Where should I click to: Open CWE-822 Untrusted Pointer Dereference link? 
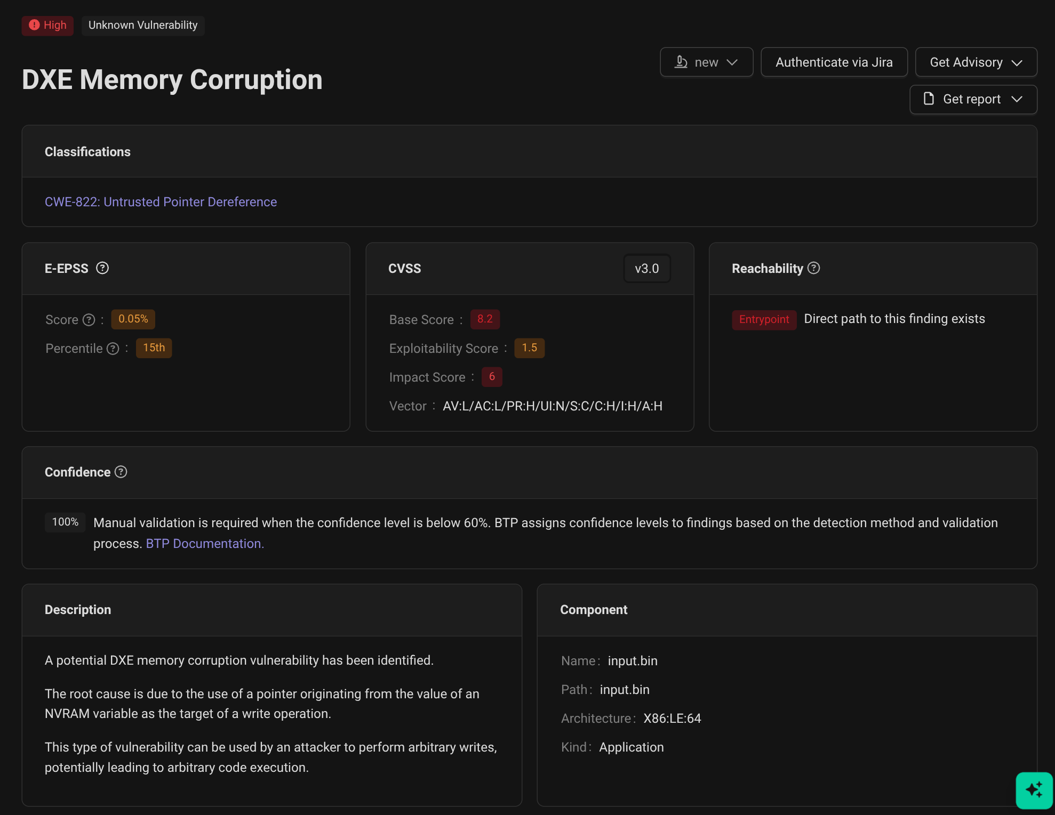[161, 202]
